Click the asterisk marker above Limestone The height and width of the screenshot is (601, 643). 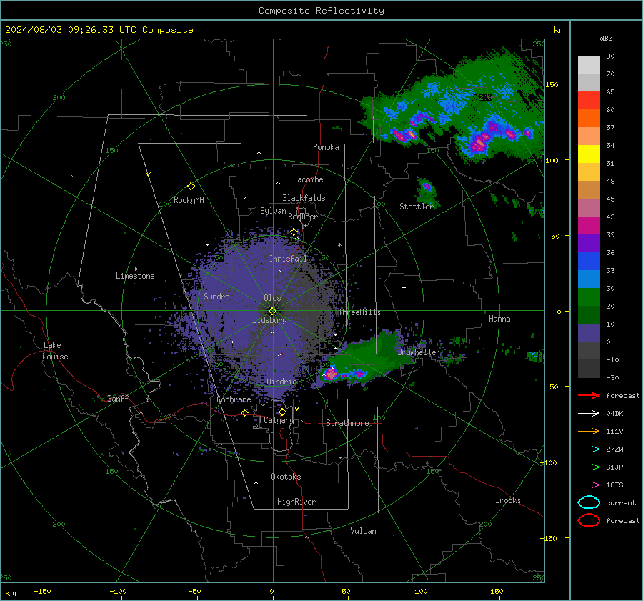(x=135, y=269)
